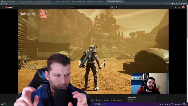
Task: Go back with browser back arrow
Action: (1, 4)
